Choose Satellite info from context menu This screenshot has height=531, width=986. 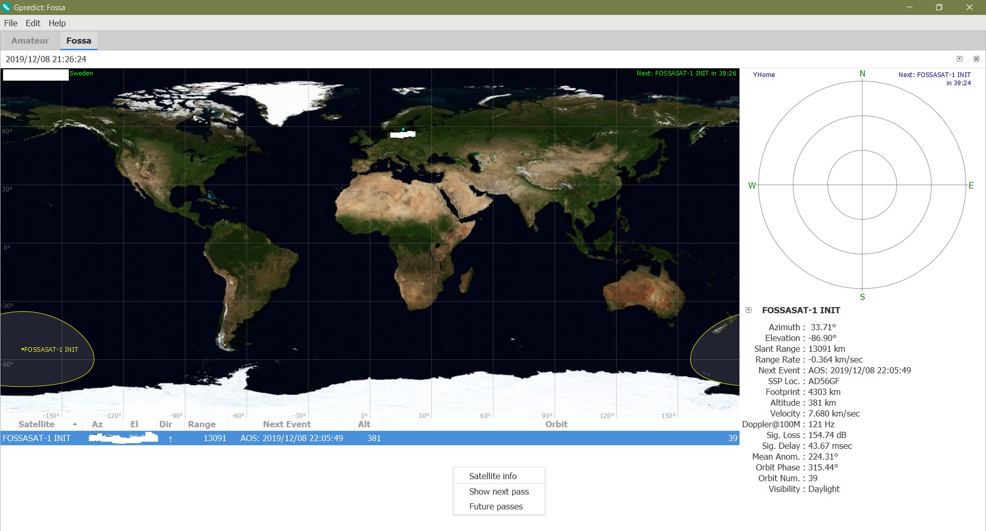coord(493,476)
